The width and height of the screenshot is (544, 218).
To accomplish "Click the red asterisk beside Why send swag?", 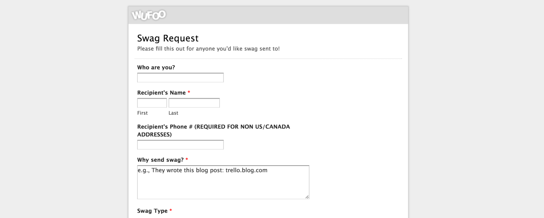I will (x=187, y=159).
